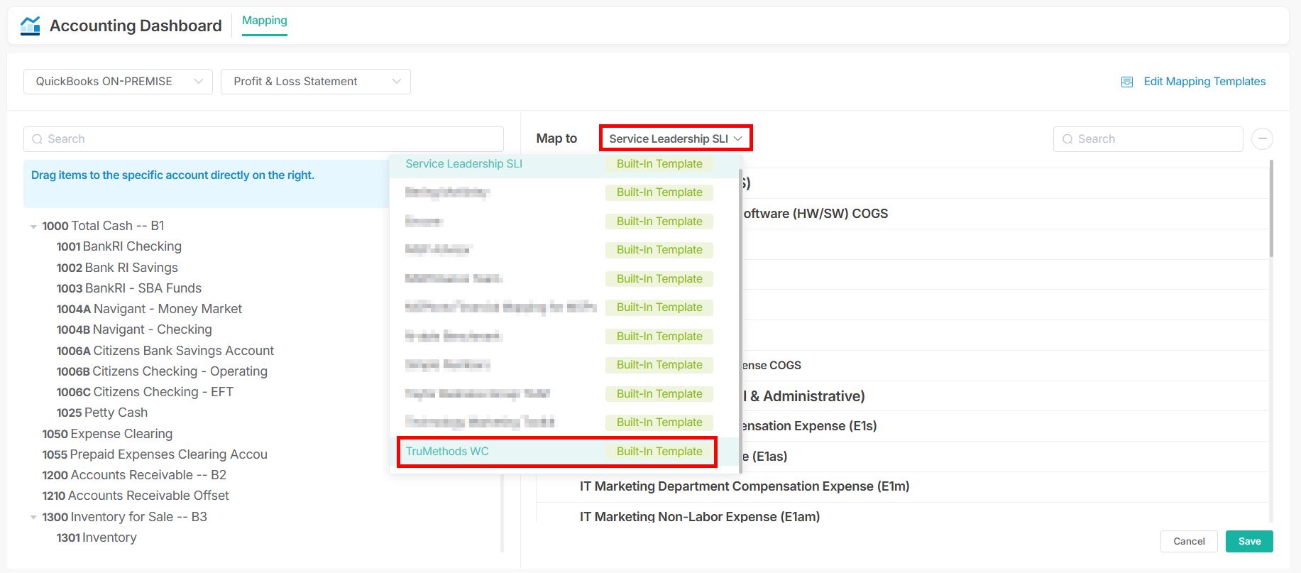Click the Save button
The image size is (1301, 573).
(1248, 541)
